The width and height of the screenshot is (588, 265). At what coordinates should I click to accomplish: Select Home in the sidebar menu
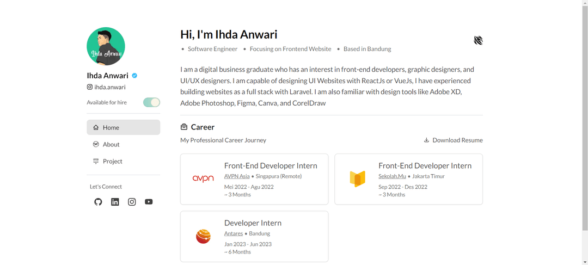tap(124, 127)
